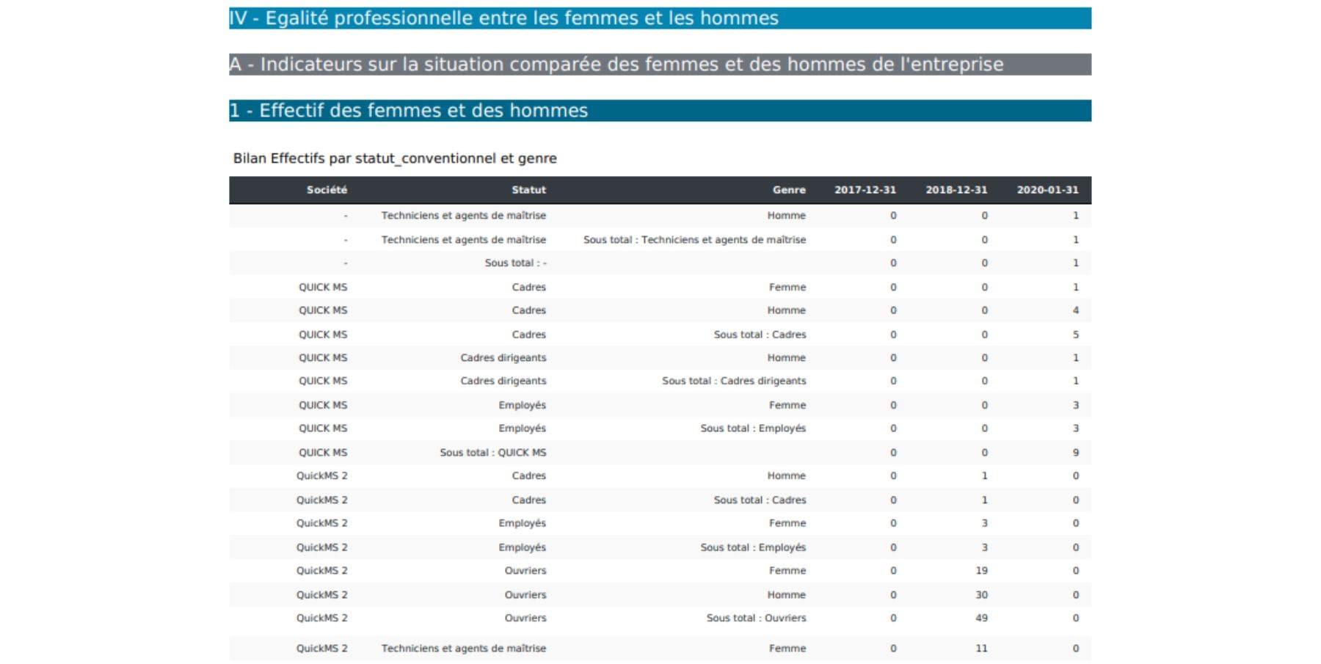The image size is (1321, 664).
Task: Click 'Ouvriers' in the QuickMS 2 Homme row
Action: pyautogui.click(x=525, y=595)
